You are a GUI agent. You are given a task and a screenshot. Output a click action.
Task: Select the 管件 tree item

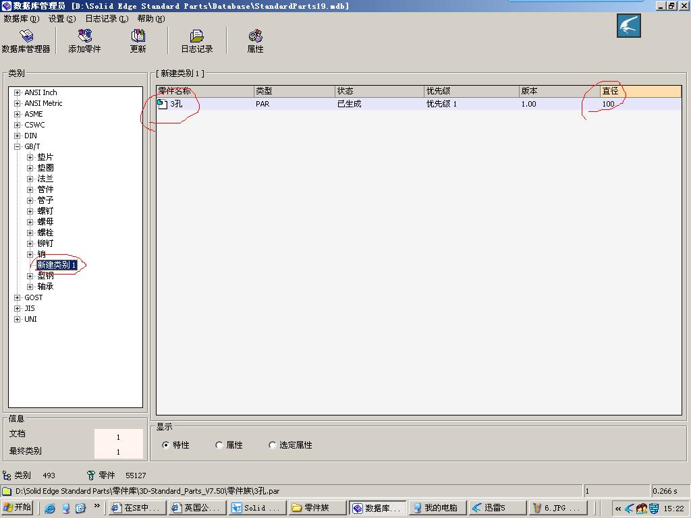tap(45, 190)
